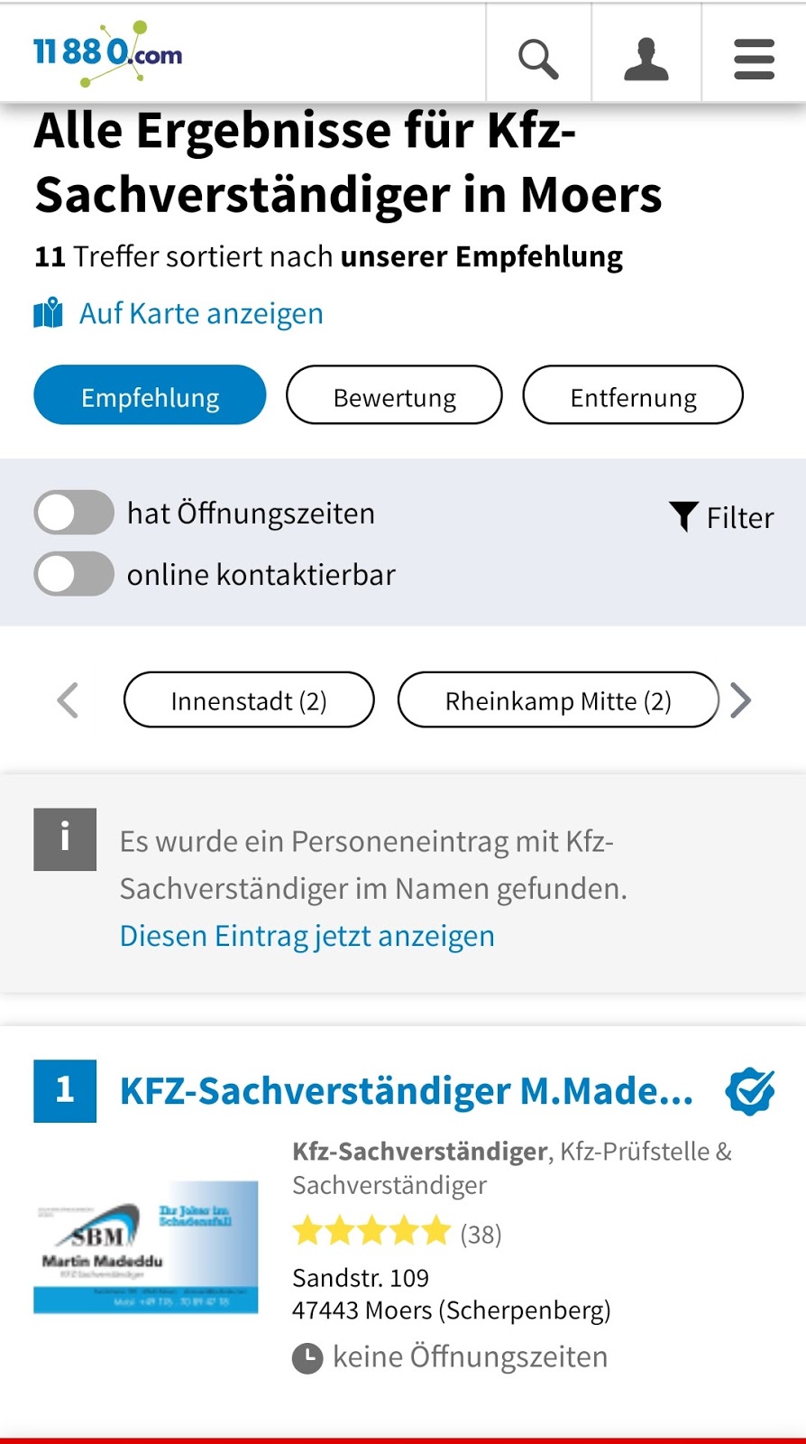Open Diesen Eintrag jetzt anzeigen link
This screenshot has height=1444, width=806.
307,936
